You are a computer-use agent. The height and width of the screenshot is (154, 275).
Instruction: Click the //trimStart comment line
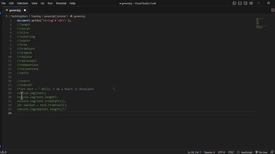(x=26, y=49)
